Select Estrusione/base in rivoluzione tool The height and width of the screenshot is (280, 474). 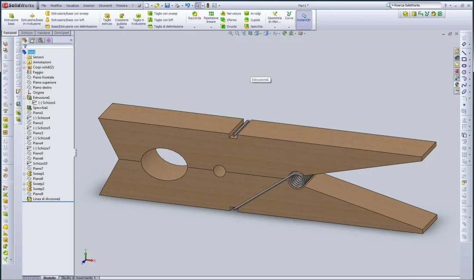[x=32, y=19]
